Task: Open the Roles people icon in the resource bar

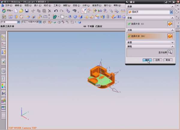Action: tap(3, 101)
